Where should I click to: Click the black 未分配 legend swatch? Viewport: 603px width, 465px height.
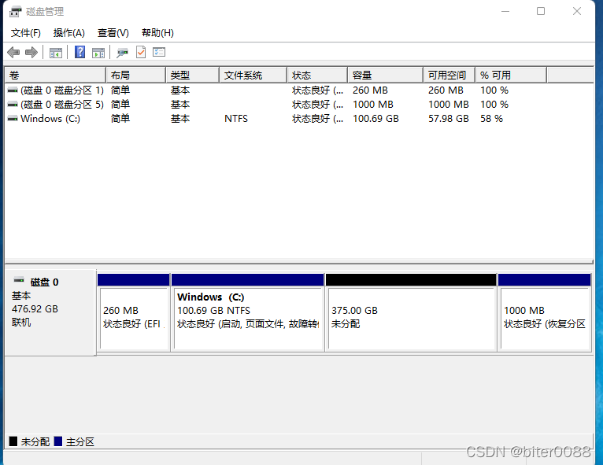[13, 441]
